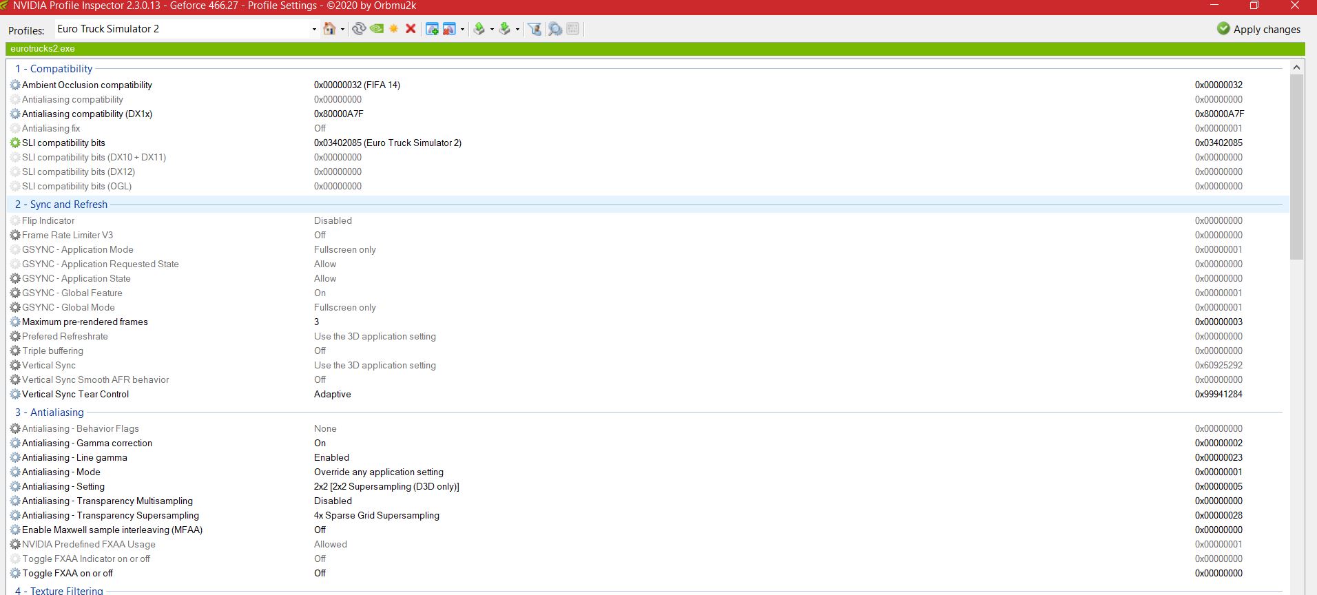Click the gear icon beside Antialiasing - Setting
1317x595 pixels.
click(15, 487)
